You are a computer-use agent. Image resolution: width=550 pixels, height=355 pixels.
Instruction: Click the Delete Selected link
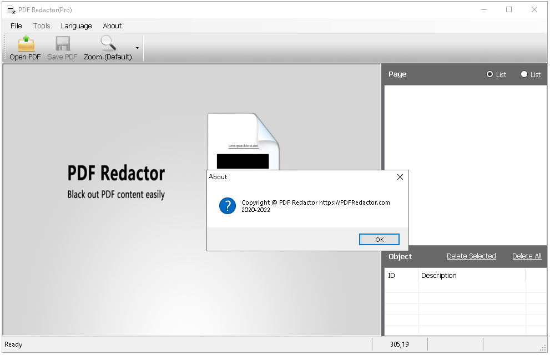471,256
